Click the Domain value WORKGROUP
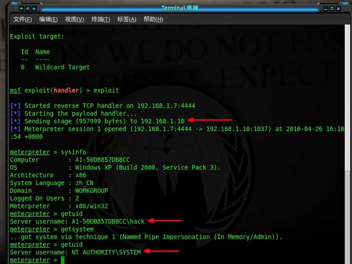The width and height of the screenshot is (352, 264). pyautogui.click(x=92, y=191)
